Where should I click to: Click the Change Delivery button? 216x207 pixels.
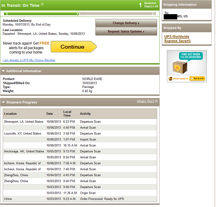[x=126, y=23]
